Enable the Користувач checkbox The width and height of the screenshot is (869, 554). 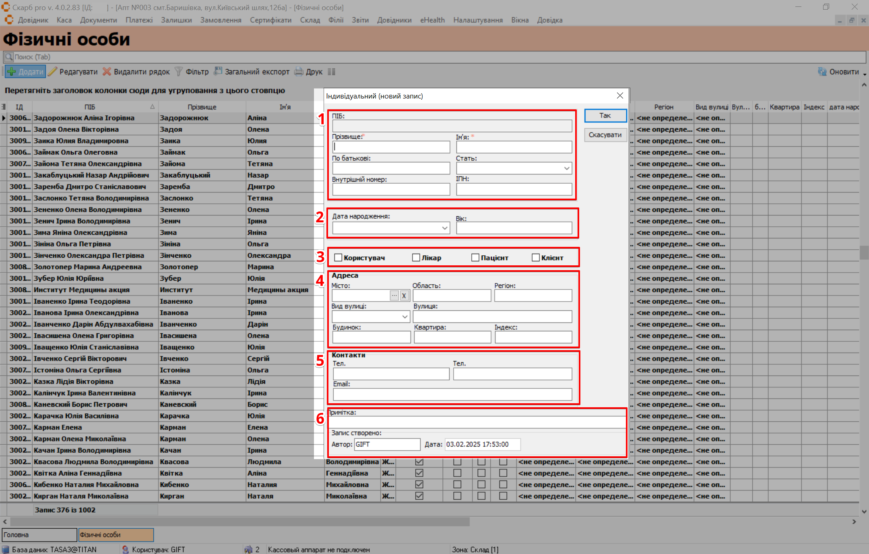[x=338, y=258]
